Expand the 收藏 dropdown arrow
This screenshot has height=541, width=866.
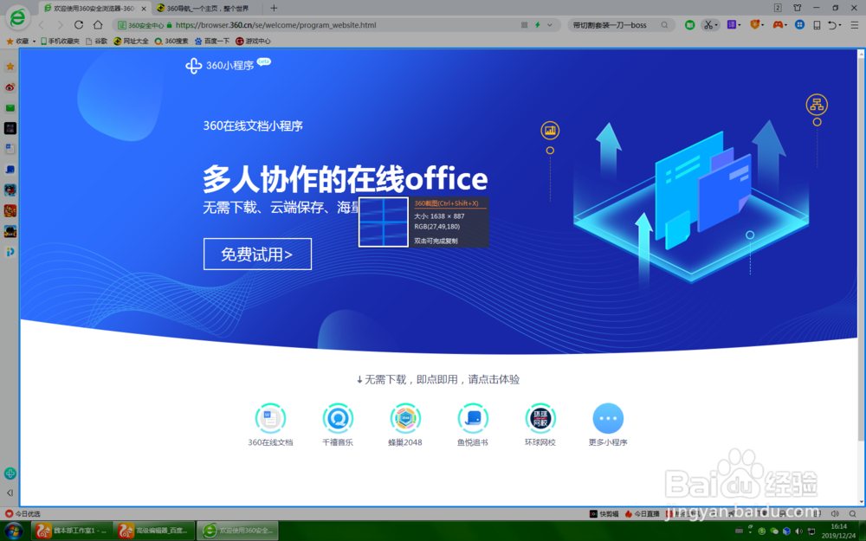click(34, 42)
